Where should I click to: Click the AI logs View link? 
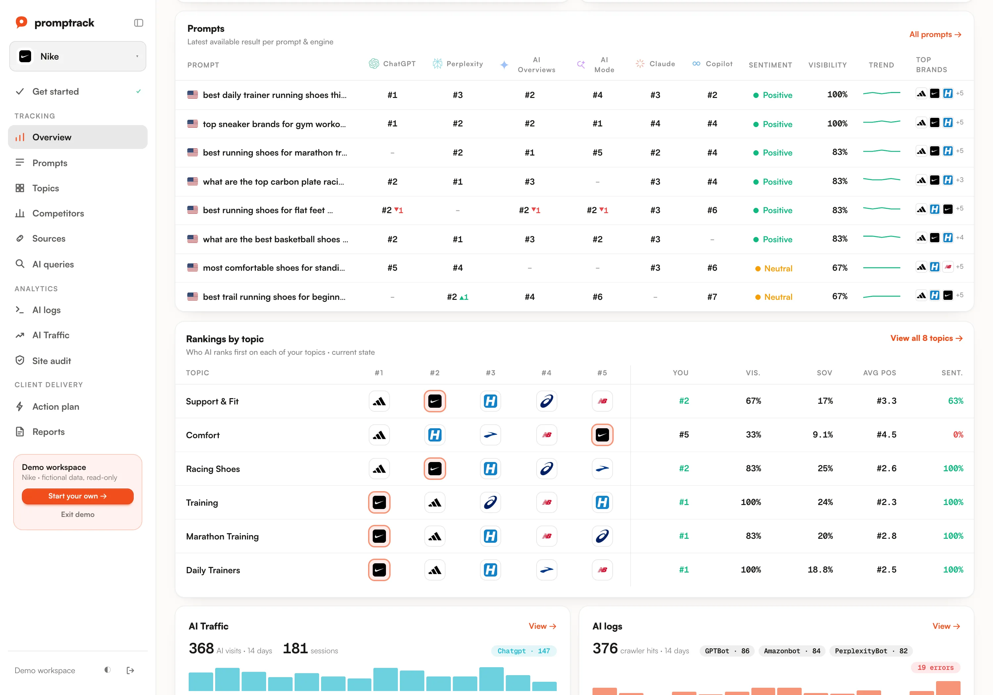(946, 626)
